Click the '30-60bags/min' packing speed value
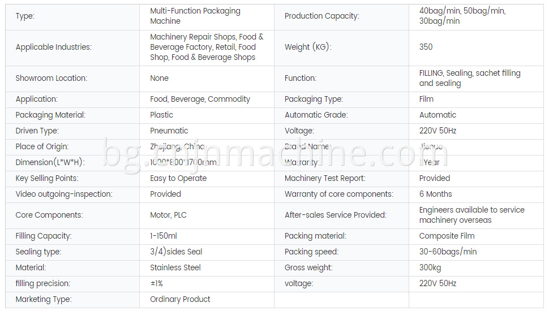The image size is (549, 311). (448, 252)
